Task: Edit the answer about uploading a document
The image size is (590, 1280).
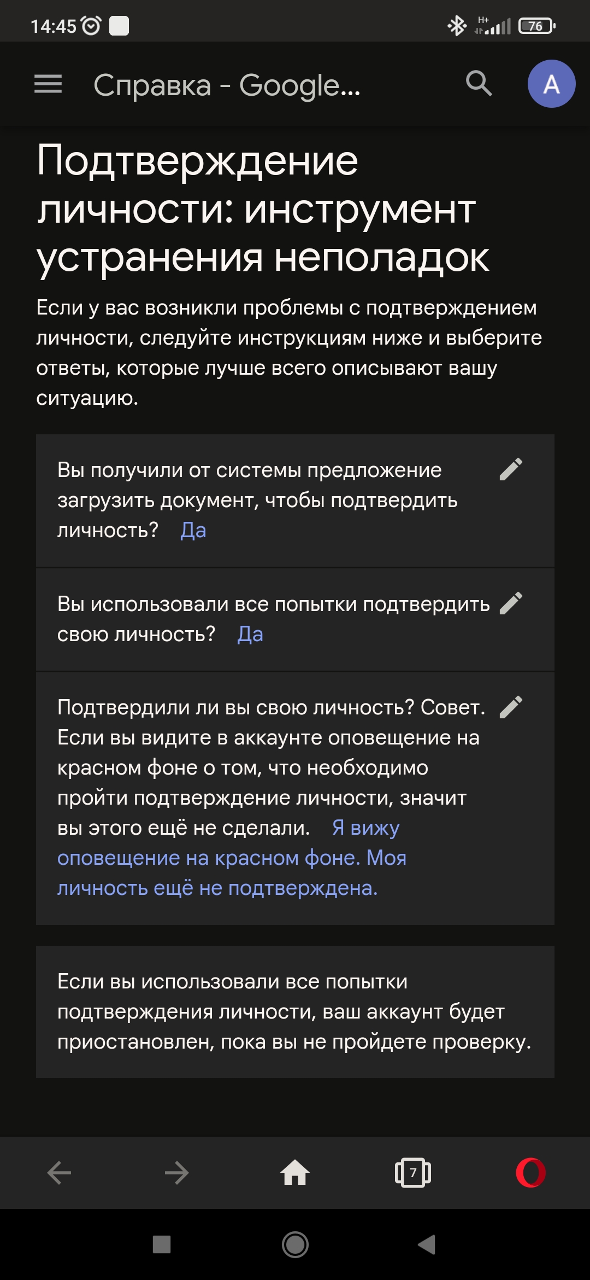Action: pyautogui.click(x=511, y=469)
